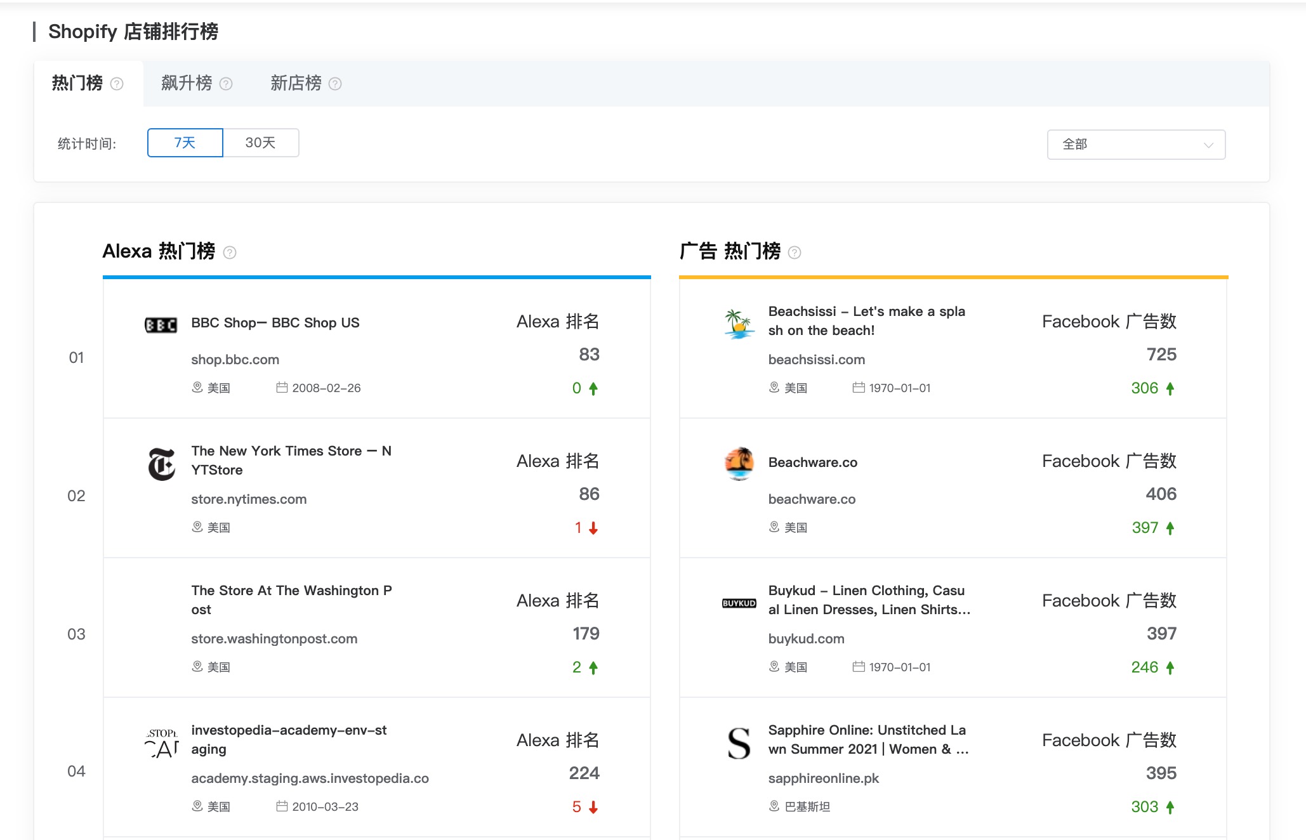
Task: Click calendar icon in Beachsissi row
Action: click(x=859, y=388)
